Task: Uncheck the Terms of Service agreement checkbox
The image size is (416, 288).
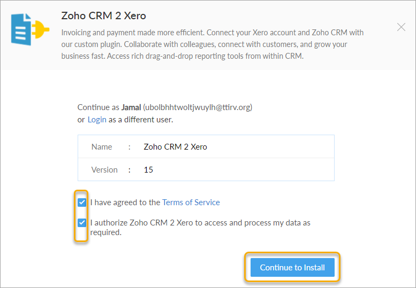Action: tap(82, 203)
